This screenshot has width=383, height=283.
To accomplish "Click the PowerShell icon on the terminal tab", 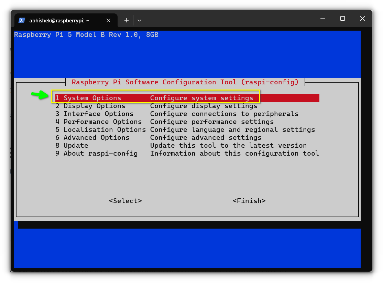I will click(x=21, y=20).
